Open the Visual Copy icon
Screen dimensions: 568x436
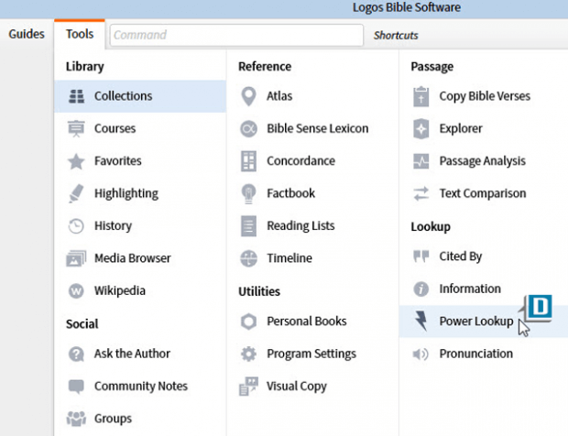pos(248,386)
